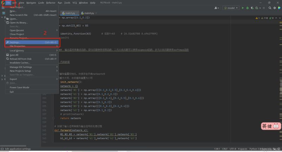Open the VCS menu

tap(74, 3)
